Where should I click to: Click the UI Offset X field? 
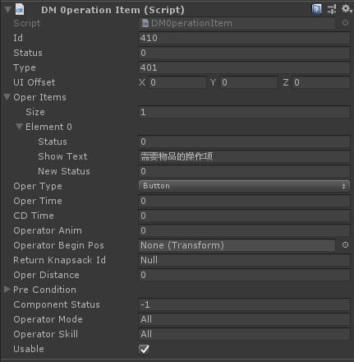click(177, 82)
